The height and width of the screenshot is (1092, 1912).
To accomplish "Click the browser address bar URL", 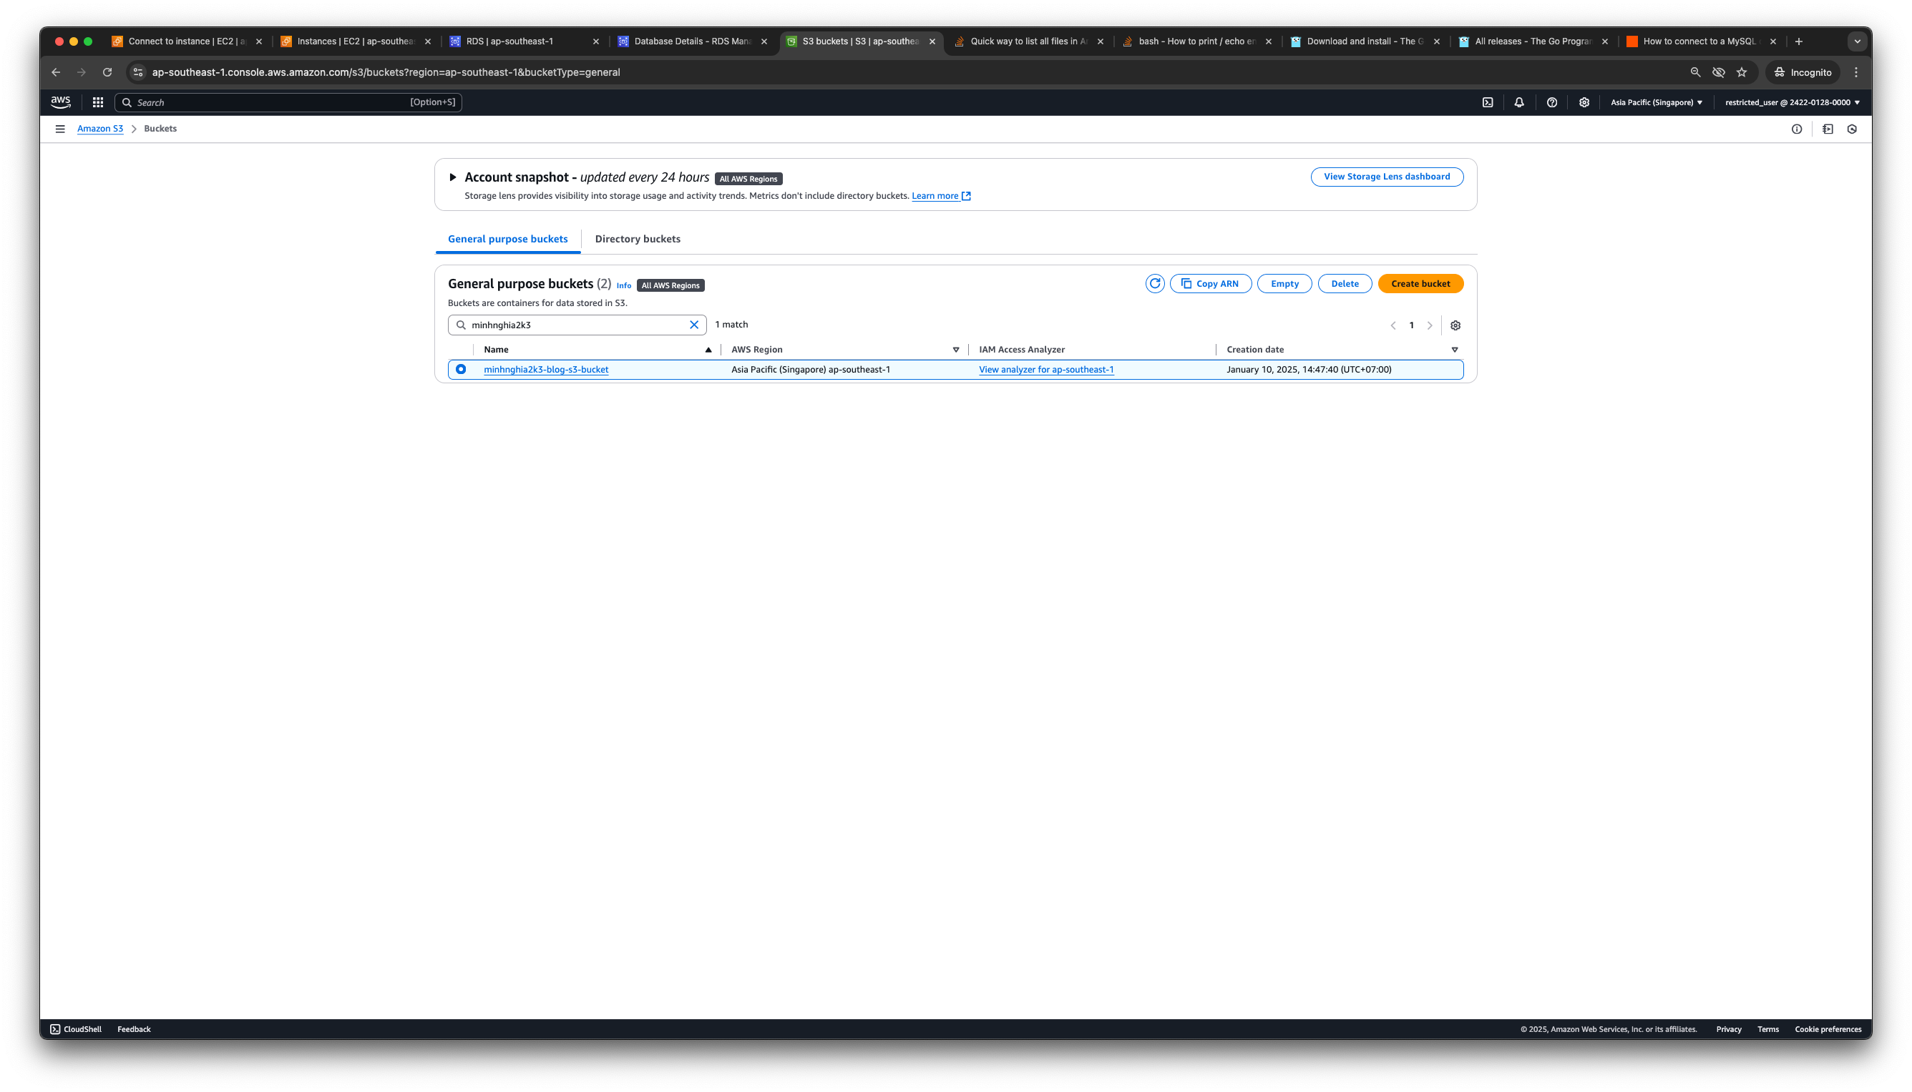I will 386,73.
